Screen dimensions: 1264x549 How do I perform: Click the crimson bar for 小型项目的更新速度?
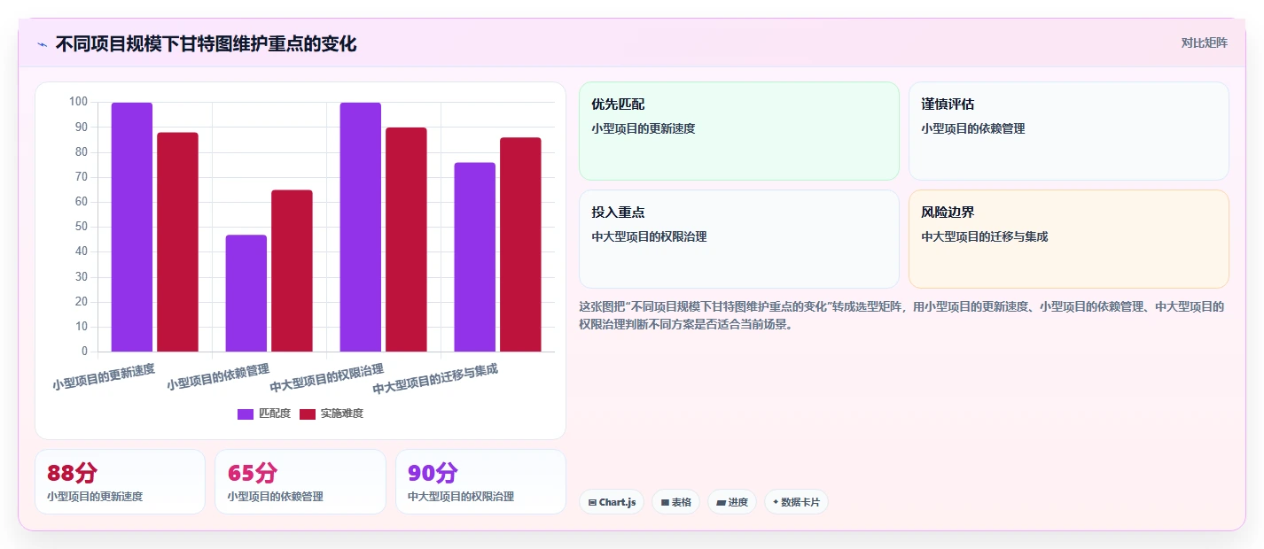[177, 242]
